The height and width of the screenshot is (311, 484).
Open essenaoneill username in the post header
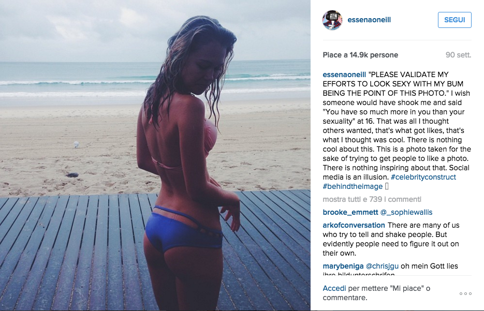pos(369,20)
